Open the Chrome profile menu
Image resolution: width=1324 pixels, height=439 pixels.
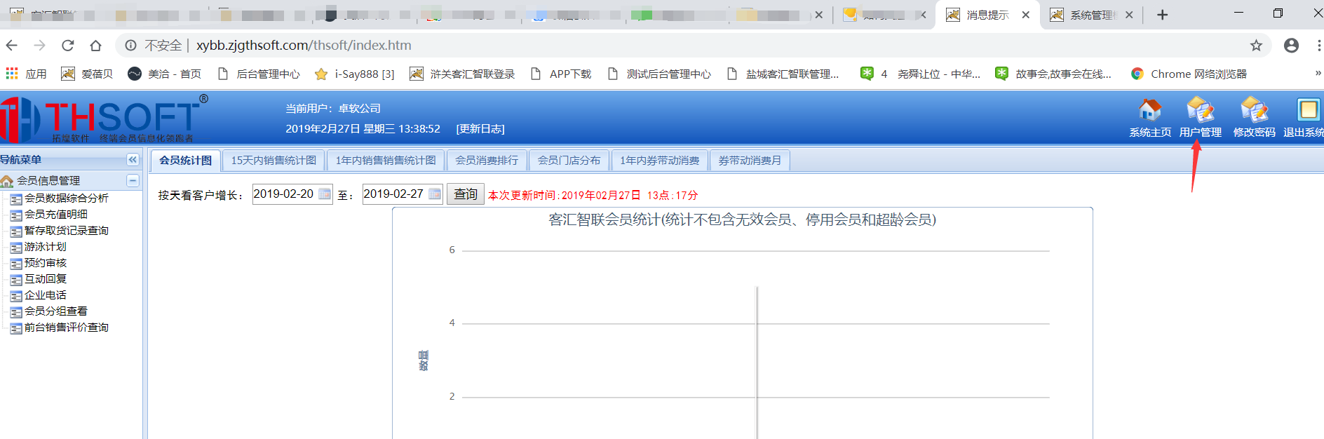pos(1291,46)
